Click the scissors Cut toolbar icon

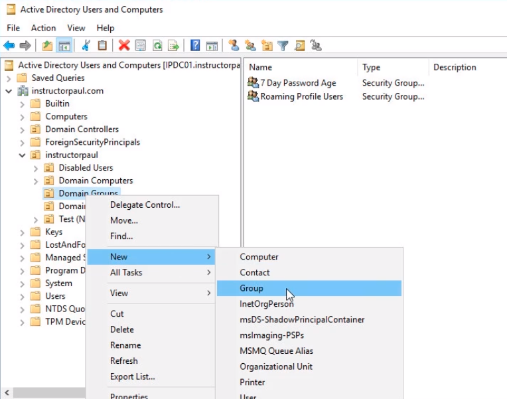[x=86, y=46]
